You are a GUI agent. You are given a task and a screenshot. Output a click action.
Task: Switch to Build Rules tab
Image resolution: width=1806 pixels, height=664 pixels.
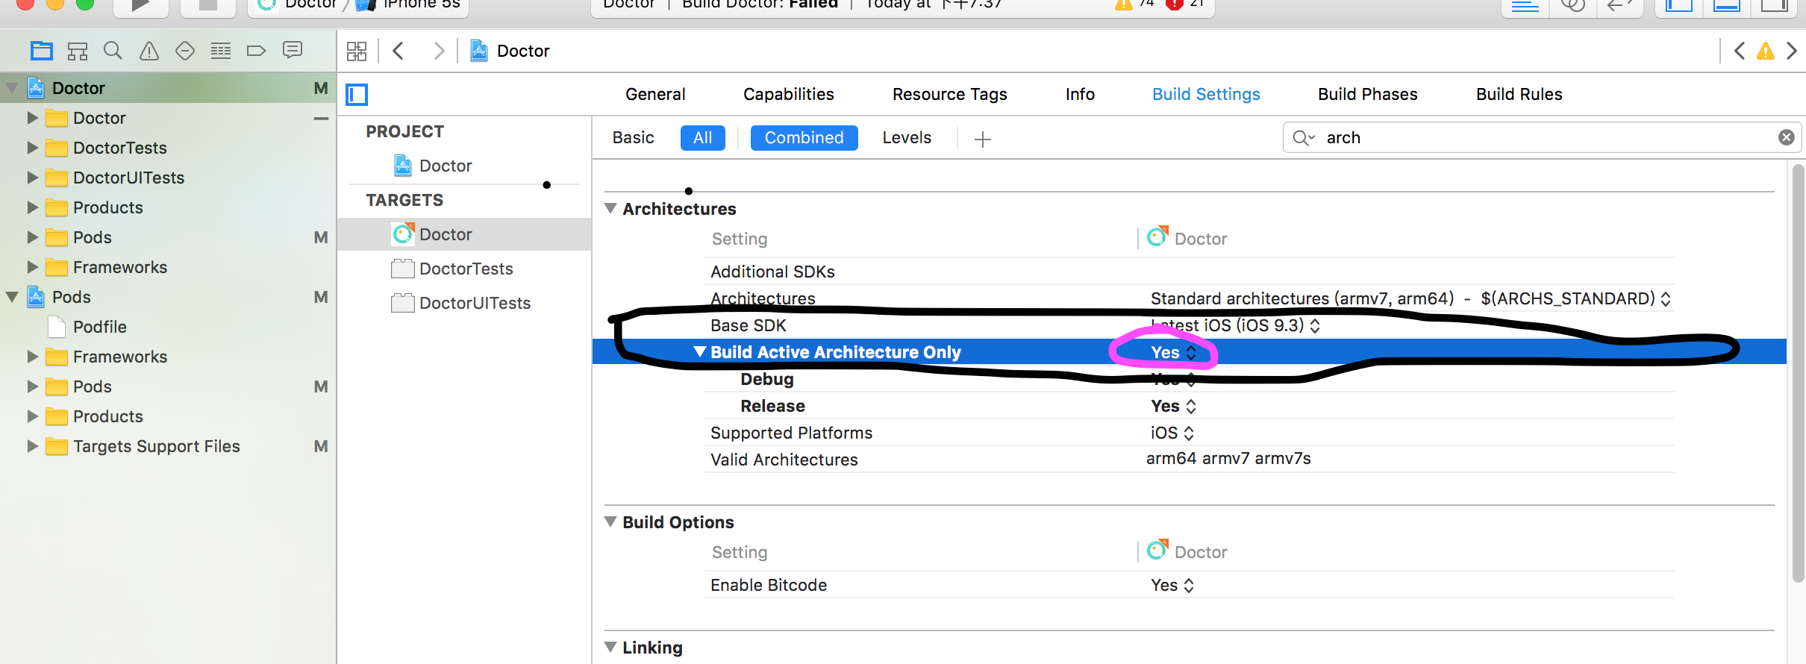[x=1519, y=94]
